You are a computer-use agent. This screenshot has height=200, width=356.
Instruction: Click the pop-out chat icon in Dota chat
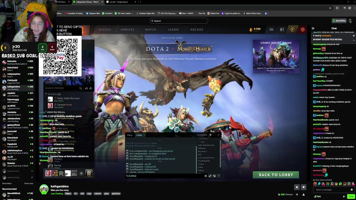click(214, 176)
